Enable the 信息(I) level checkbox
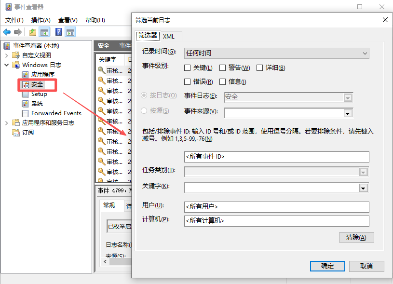 point(222,81)
